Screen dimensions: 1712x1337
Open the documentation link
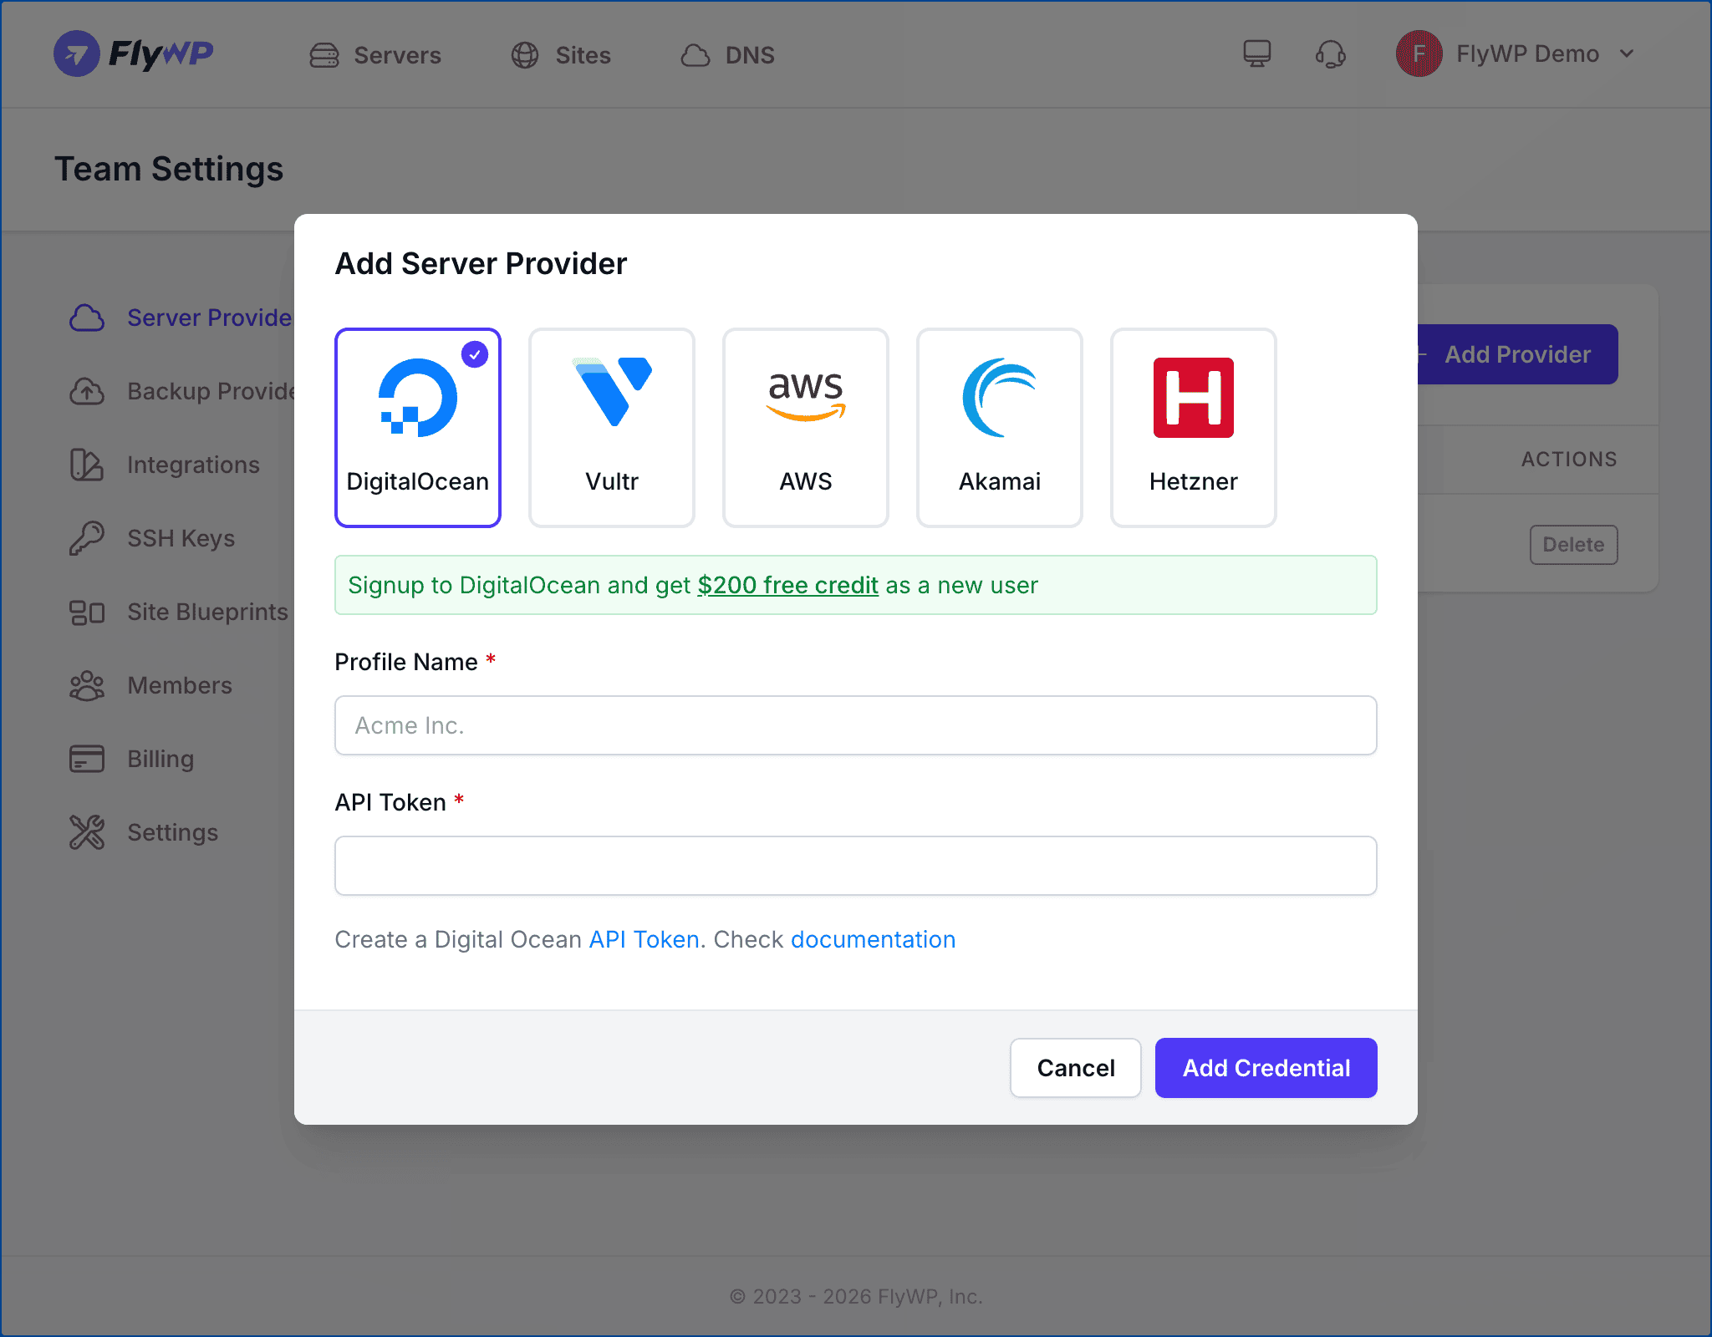point(873,939)
